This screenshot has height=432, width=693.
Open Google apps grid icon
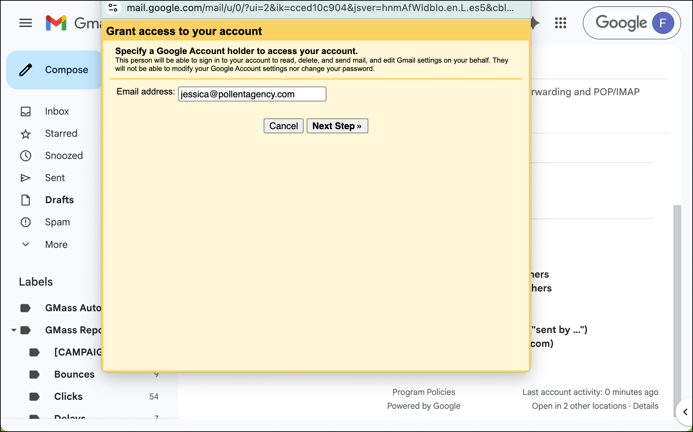pos(560,23)
